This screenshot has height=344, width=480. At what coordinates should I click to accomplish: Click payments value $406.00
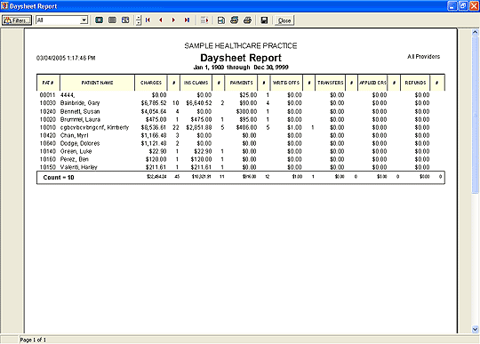(x=246, y=127)
